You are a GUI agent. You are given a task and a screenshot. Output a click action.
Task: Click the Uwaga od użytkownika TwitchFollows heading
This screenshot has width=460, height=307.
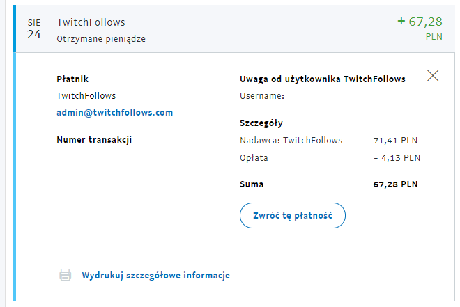(x=322, y=79)
